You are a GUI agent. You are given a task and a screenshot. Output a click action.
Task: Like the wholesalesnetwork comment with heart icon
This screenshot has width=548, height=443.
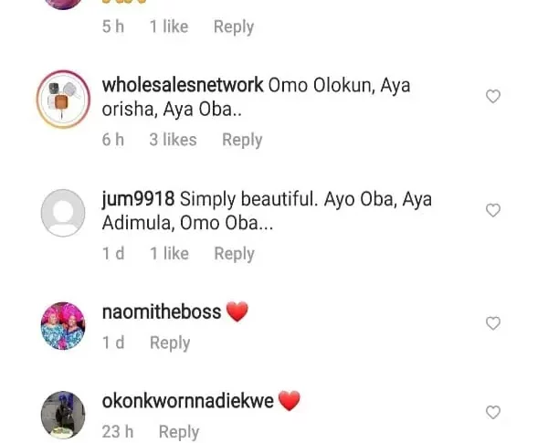[x=493, y=97]
